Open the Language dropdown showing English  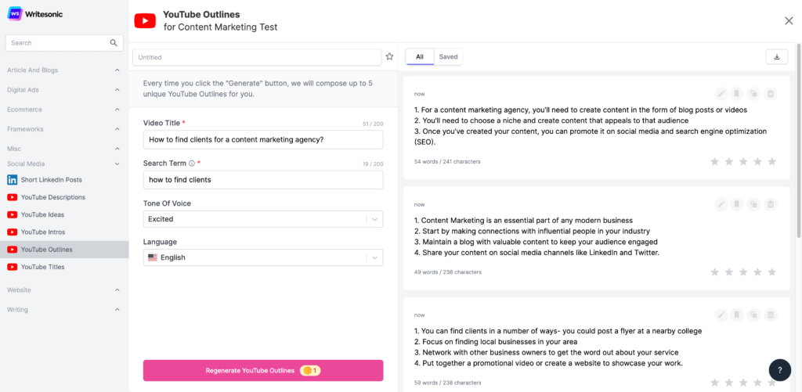tap(263, 257)
